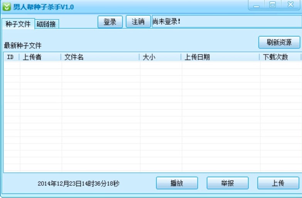Screen dimensions: 302x198
Task: Switch to the 种子文件 tab
Action: click(x=18, y=24)
